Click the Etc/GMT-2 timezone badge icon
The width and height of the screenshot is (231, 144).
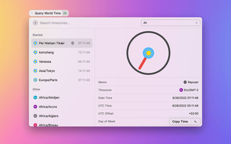pyautogui.click(x=181, y=90)
